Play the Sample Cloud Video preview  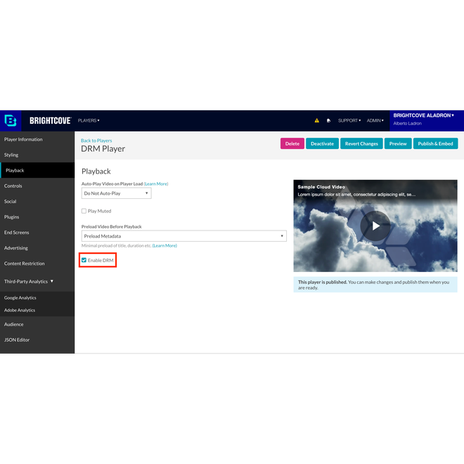pos(375,226)
